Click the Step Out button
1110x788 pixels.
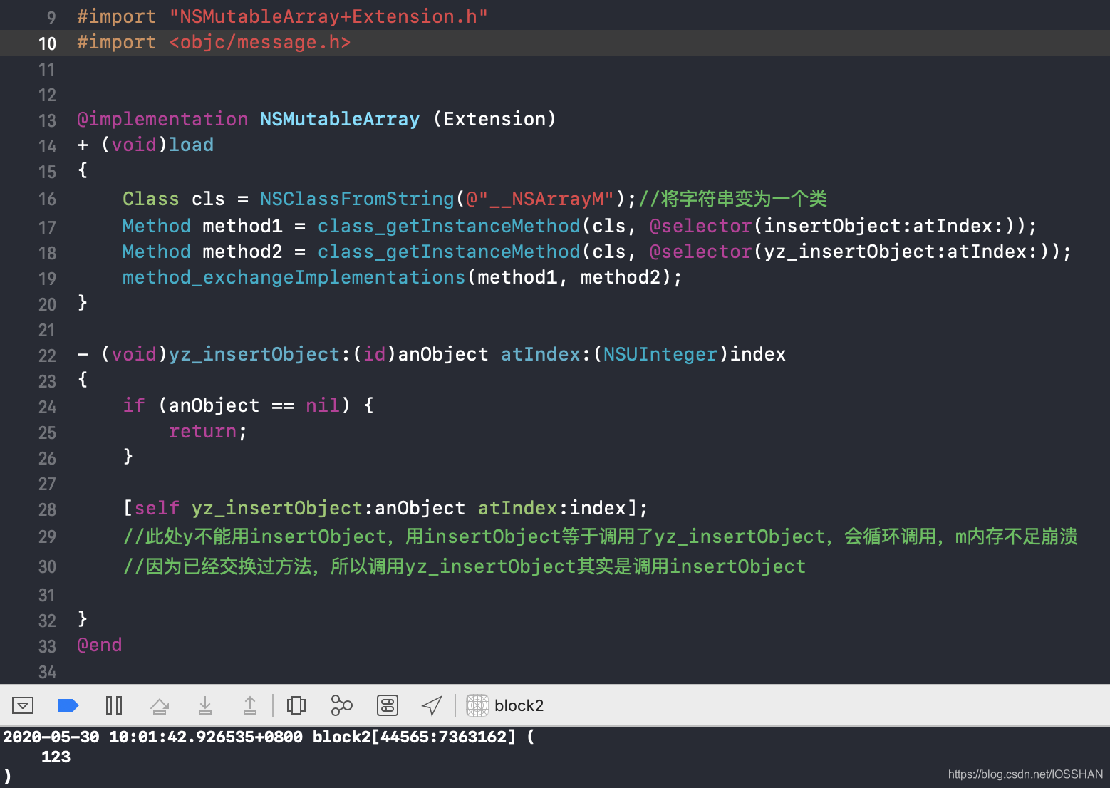tap(250, 706)
